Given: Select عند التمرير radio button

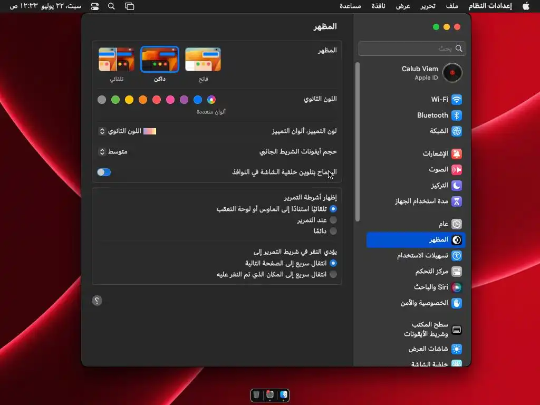Looking at the screenshot, I should coord(333,220).
